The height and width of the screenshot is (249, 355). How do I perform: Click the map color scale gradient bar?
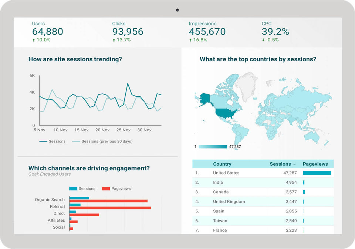[x=213, y=147]
